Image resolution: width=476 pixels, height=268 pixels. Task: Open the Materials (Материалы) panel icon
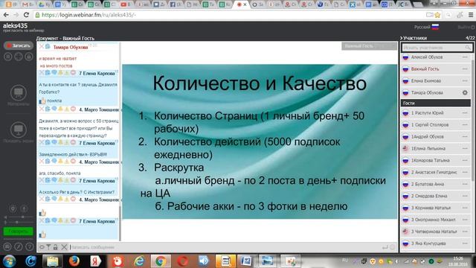click(x=18, y=92)
